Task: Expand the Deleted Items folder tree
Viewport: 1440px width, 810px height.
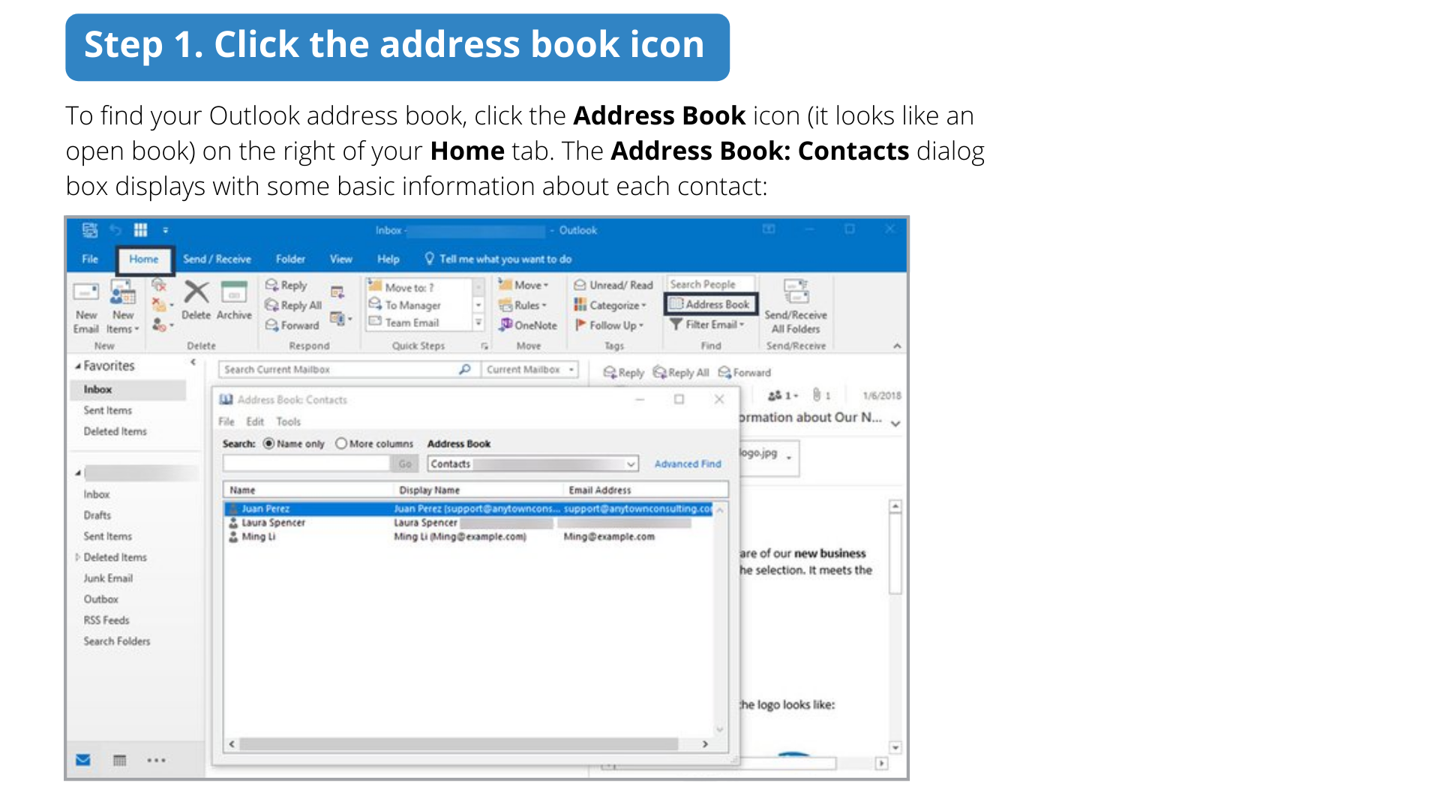Action: coord(77,557)
